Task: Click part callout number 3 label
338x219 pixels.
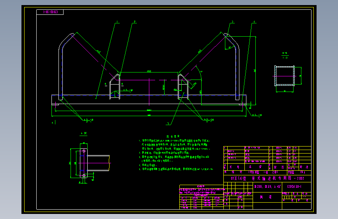Action: [232, 22]
